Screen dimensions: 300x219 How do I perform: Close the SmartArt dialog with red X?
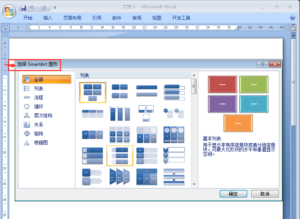click(x=275, y=64)
